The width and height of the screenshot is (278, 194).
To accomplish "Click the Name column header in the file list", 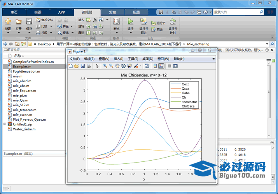I will coord(17,56).
